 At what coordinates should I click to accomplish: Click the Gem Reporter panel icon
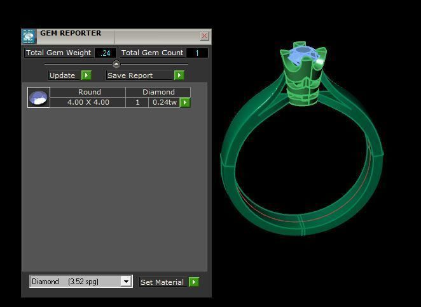(x=29, y=36)
